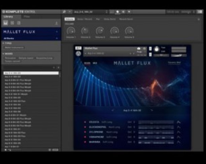Collapse the MODES section
Viewport: 206px width, 164px height.
(3, 54)
